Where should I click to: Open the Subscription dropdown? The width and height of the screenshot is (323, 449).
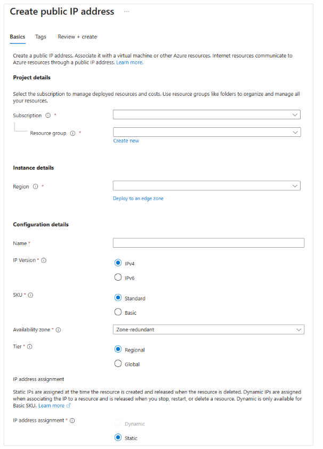pyautogui.click(x=206, y=114)
